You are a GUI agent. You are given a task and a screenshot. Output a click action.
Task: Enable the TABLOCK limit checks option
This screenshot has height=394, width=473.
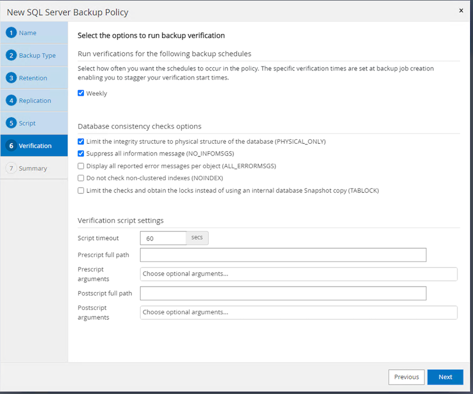click(81, 191)
